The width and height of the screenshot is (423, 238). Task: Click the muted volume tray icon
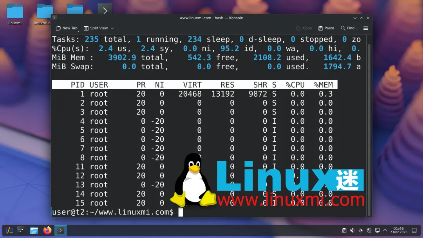click(x=352, y=230)
